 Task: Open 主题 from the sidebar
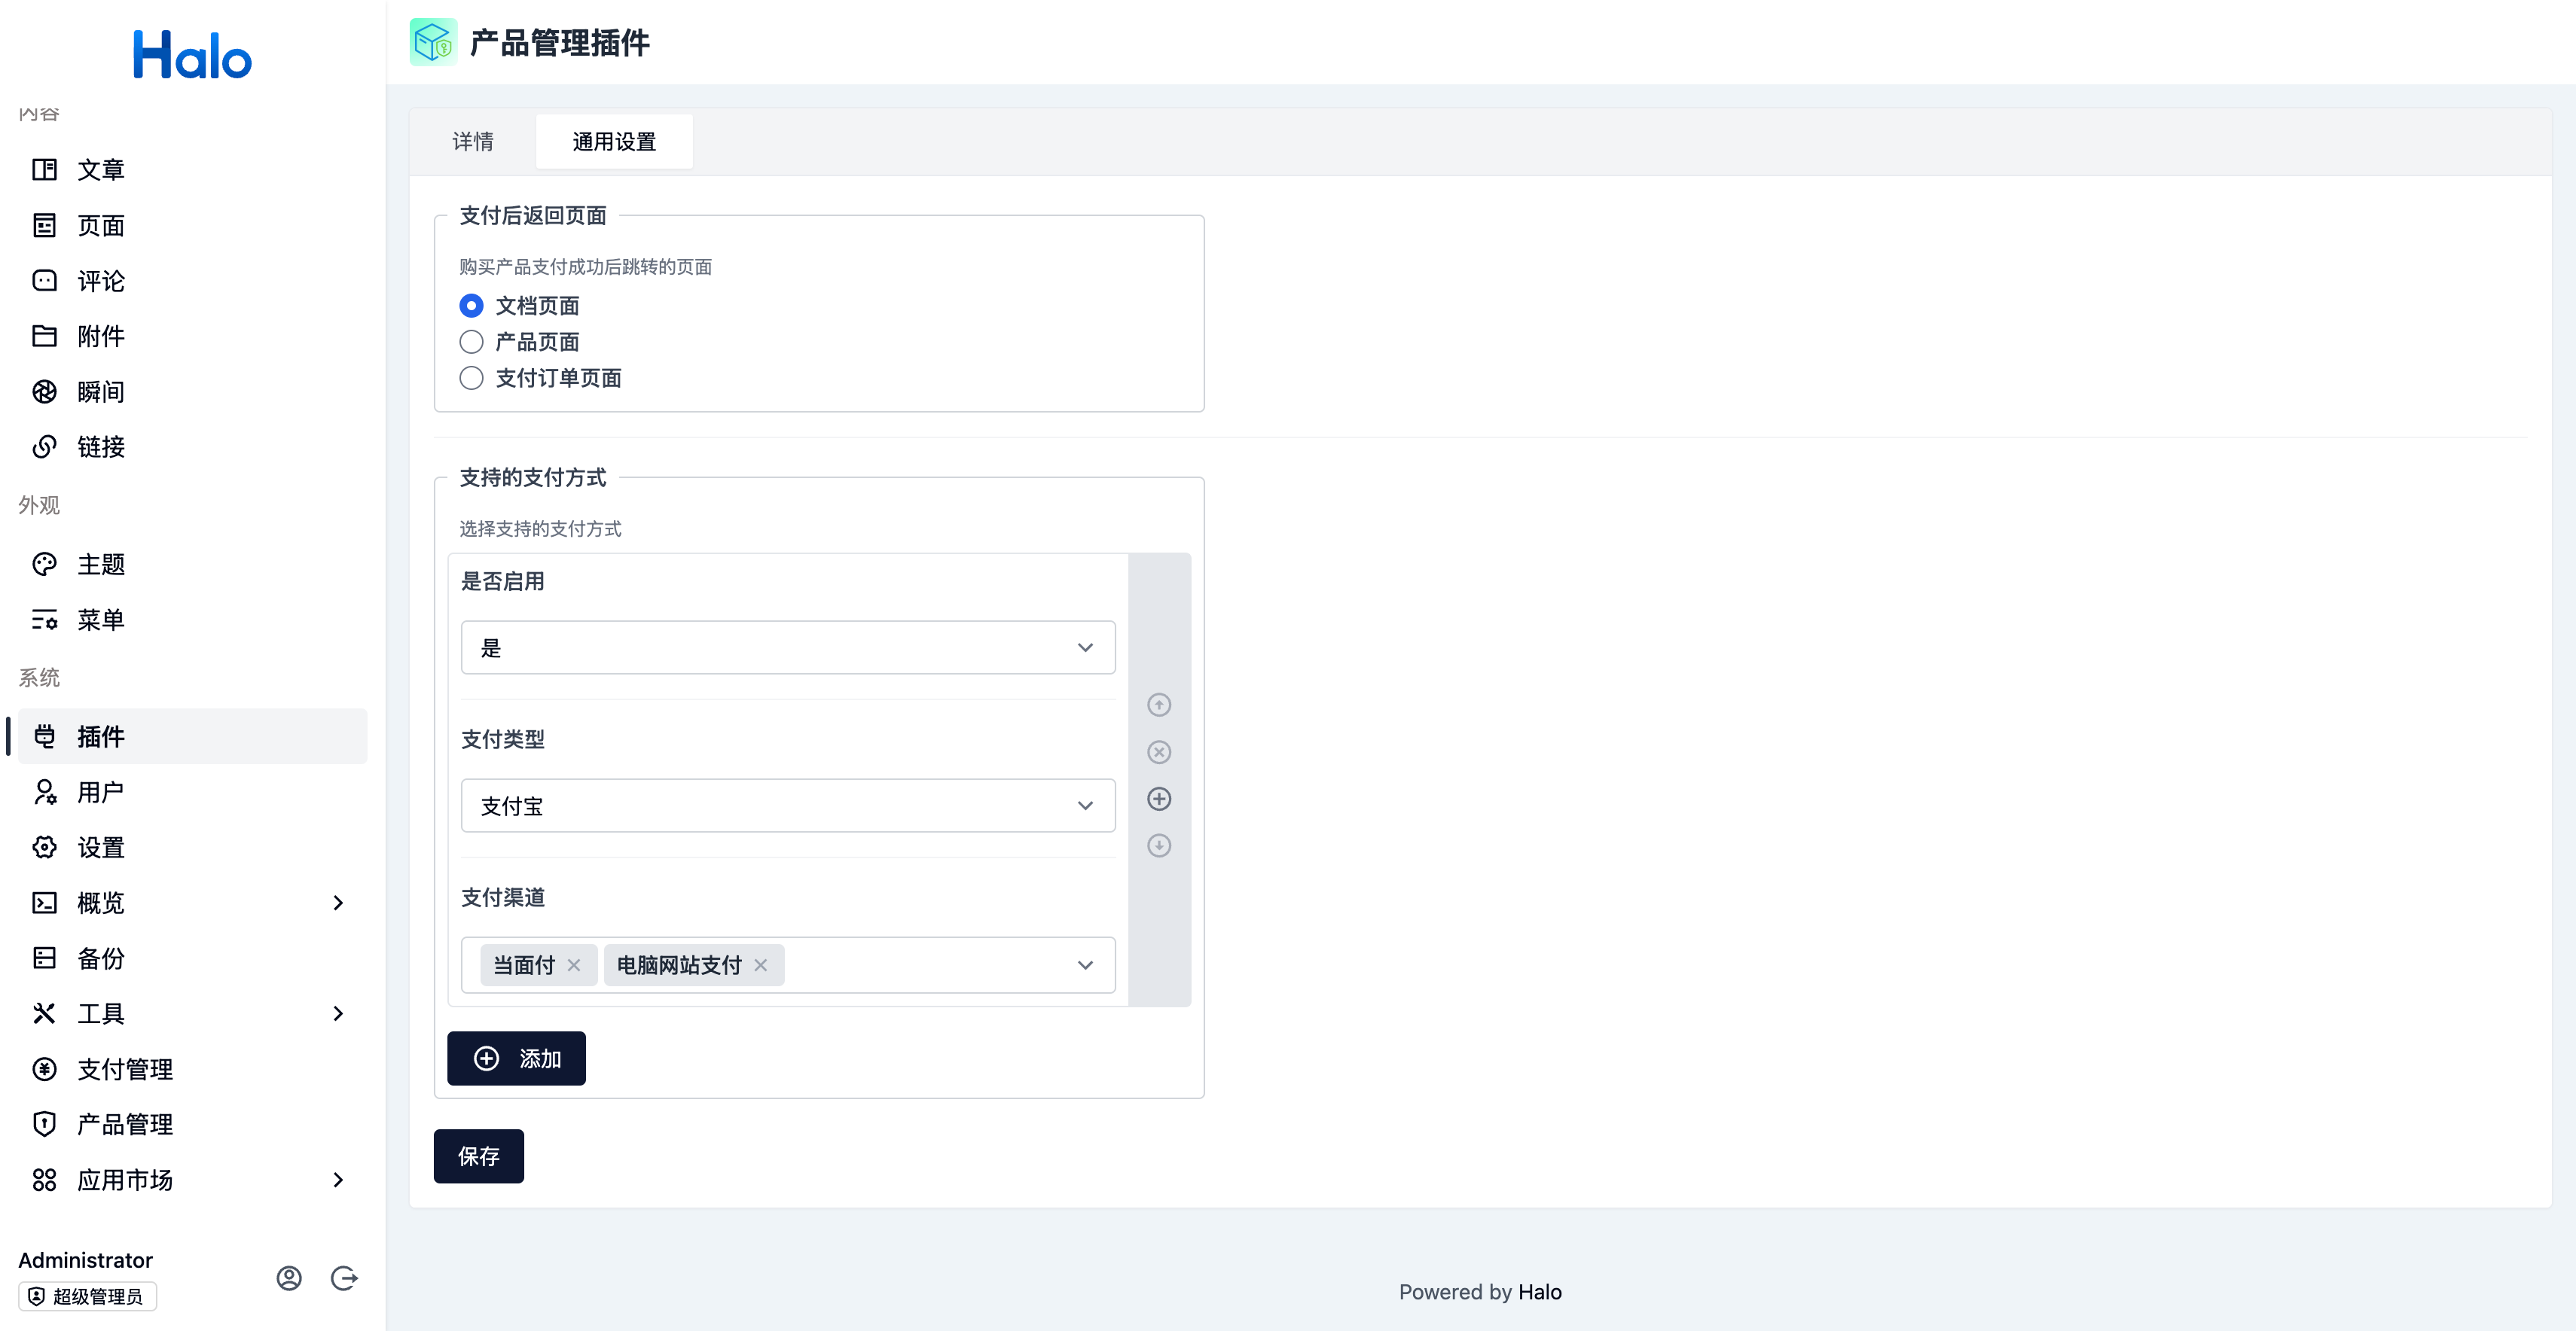[x=100, y=565]
